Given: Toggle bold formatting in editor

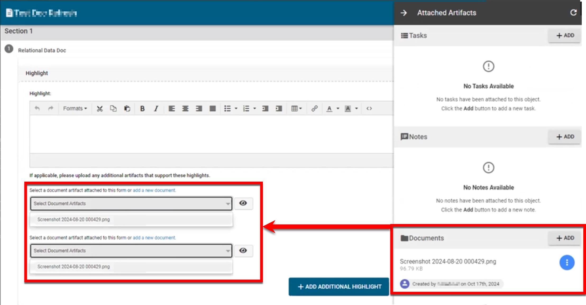Looking at the screenshot, I should coord(142,109).
